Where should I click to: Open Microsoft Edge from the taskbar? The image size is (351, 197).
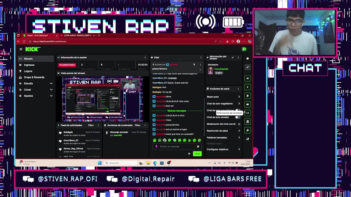pos(155,163)
